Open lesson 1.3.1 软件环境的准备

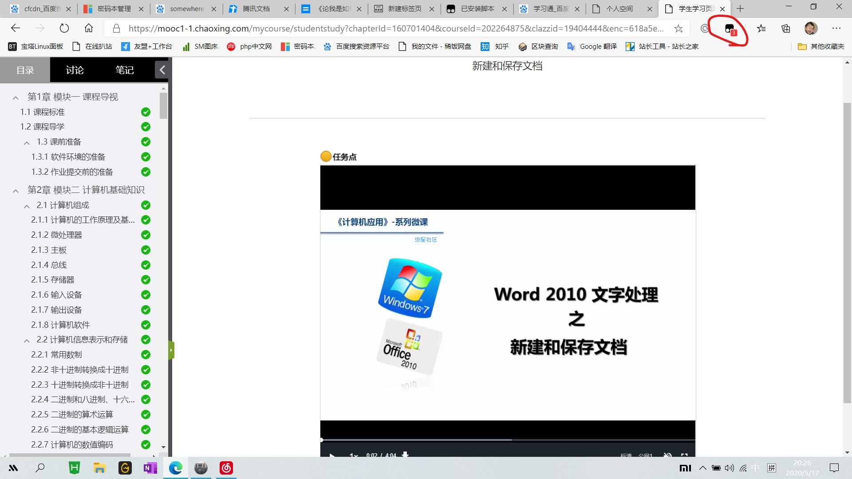[x=68, y=157]
